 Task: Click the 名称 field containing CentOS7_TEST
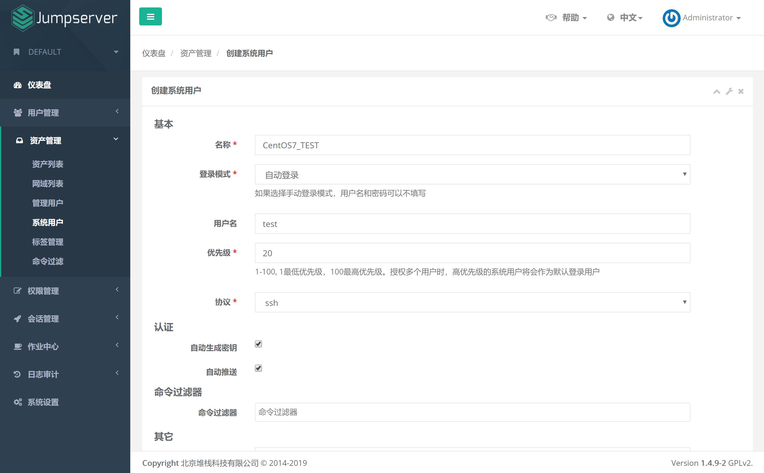(x=472, y=145)
